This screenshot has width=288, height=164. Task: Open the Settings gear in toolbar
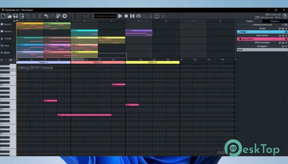tap(65, 16)
